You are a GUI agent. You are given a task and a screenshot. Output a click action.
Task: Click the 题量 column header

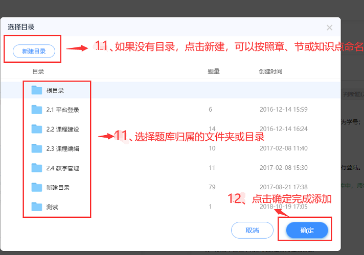click(x=214, y=71)
